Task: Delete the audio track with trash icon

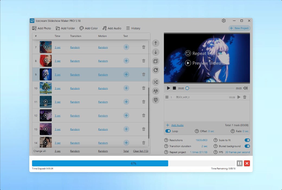Action: tap(245, 97)
